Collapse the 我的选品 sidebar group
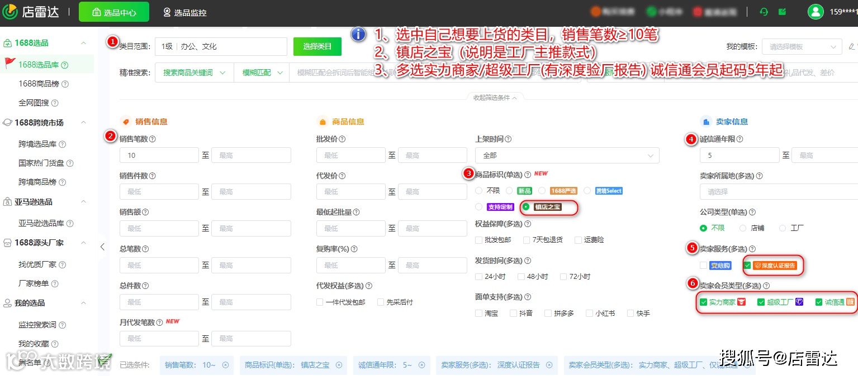 (x=84, y=303)
